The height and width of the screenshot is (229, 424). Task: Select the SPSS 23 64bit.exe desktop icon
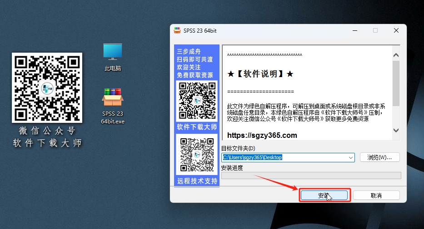pos(113,106)
